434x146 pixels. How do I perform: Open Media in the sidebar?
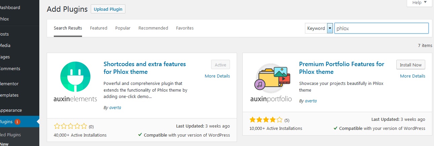tap(5, 46)
